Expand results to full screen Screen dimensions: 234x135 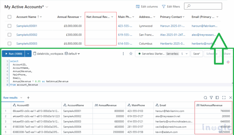[x=224, y=98]
